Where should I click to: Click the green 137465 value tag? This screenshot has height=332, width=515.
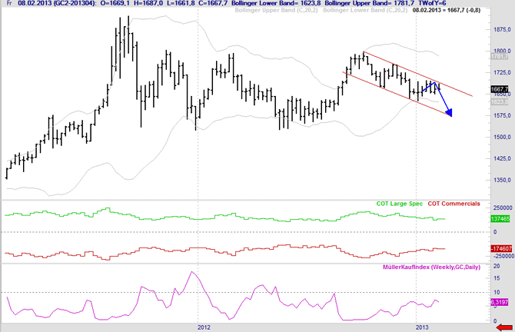[x=500, y=219]
